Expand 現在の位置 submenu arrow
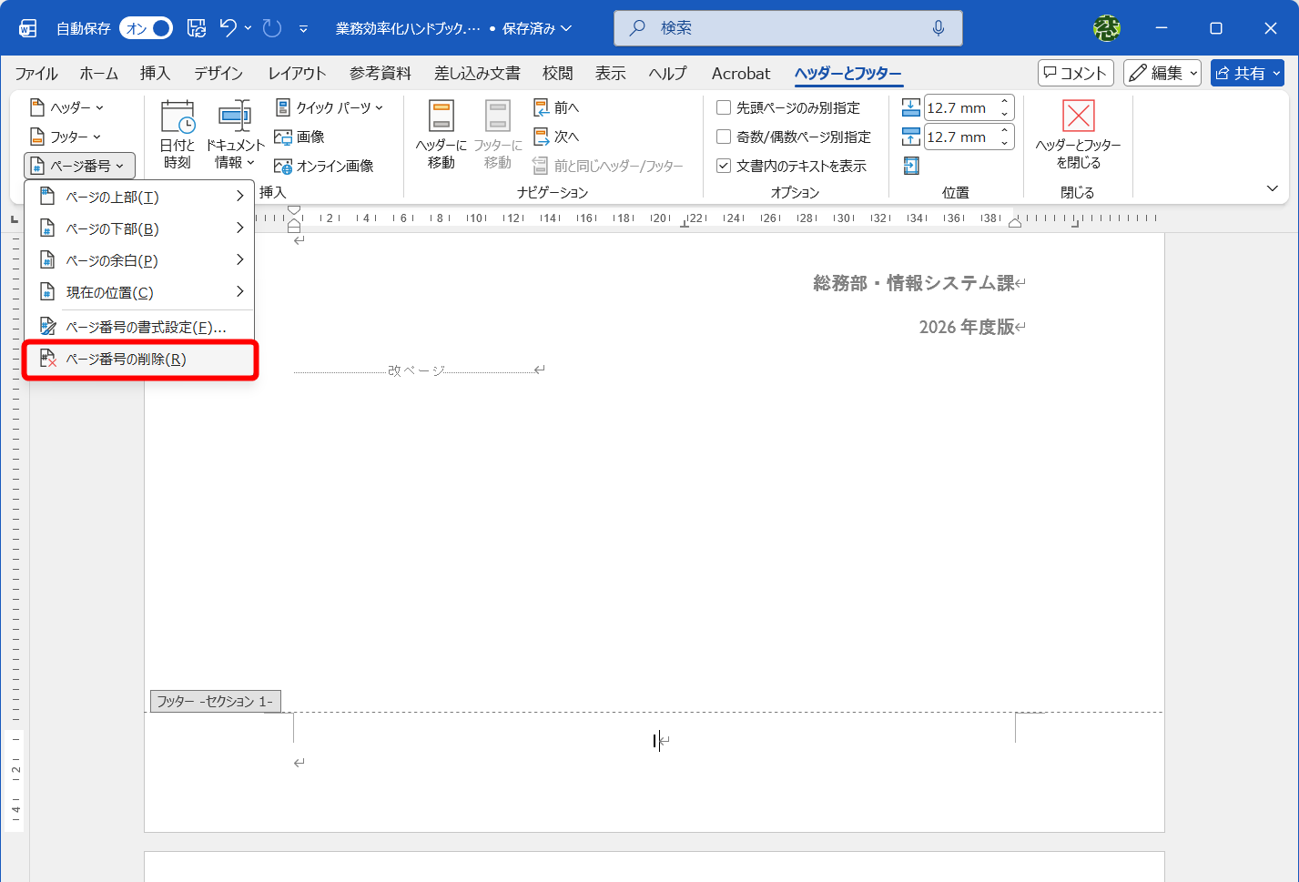This screenshot has width=1299, height=882. 239,292
